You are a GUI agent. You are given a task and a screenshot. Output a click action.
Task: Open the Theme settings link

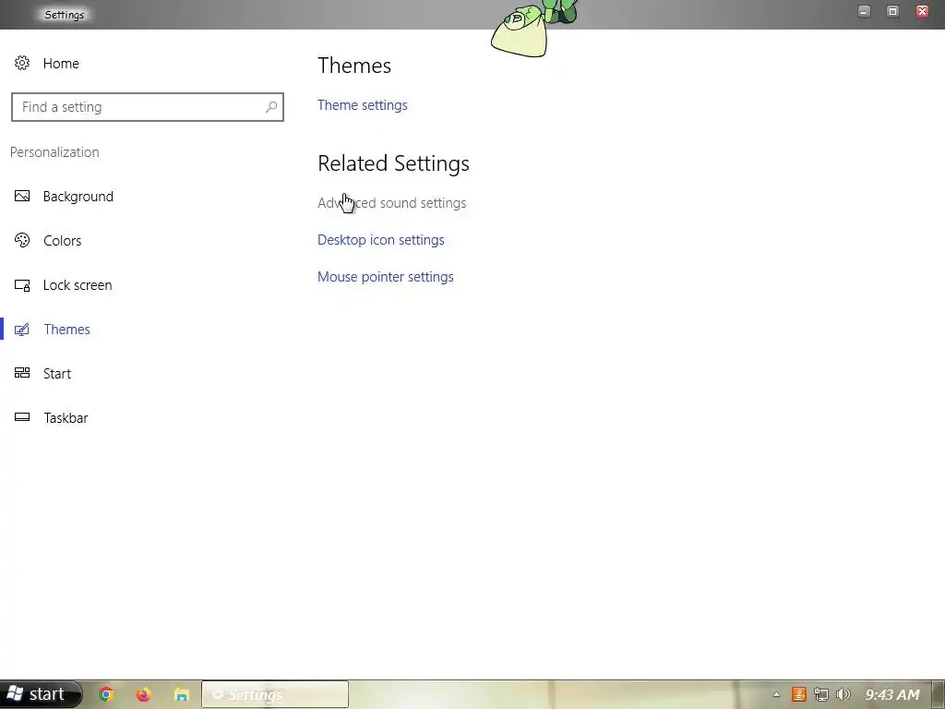[362, 105]
